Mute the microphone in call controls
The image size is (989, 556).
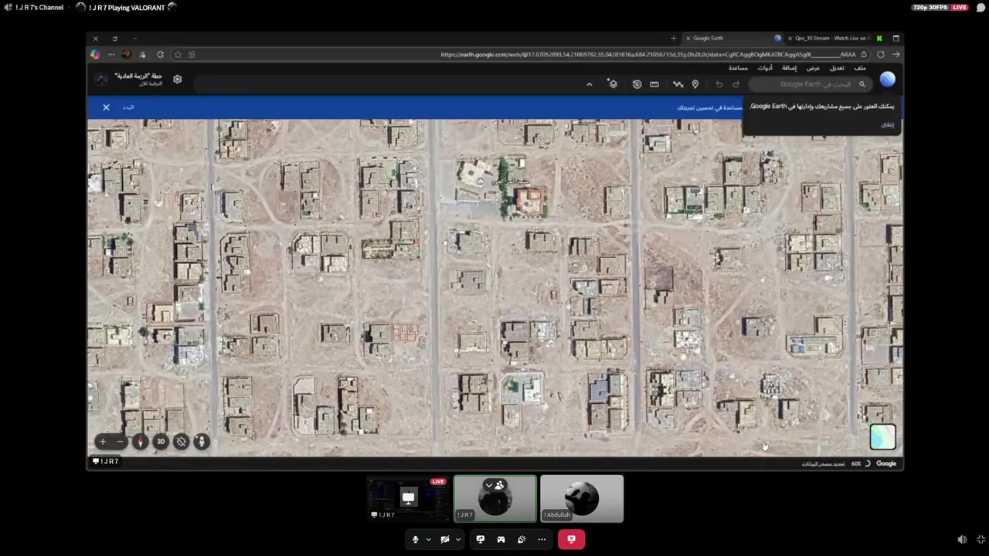(415, 539)
